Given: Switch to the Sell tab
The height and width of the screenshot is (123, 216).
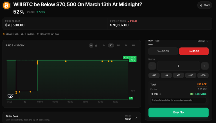Looking at the screenshot, I should (x=157, y=41).
